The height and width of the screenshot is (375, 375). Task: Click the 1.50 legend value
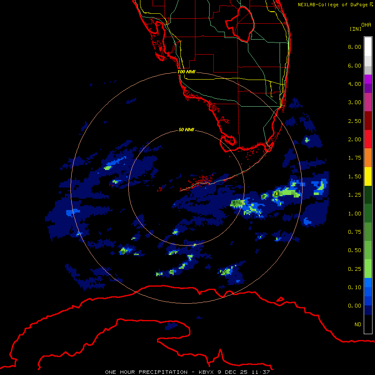(x=355, y=177)
